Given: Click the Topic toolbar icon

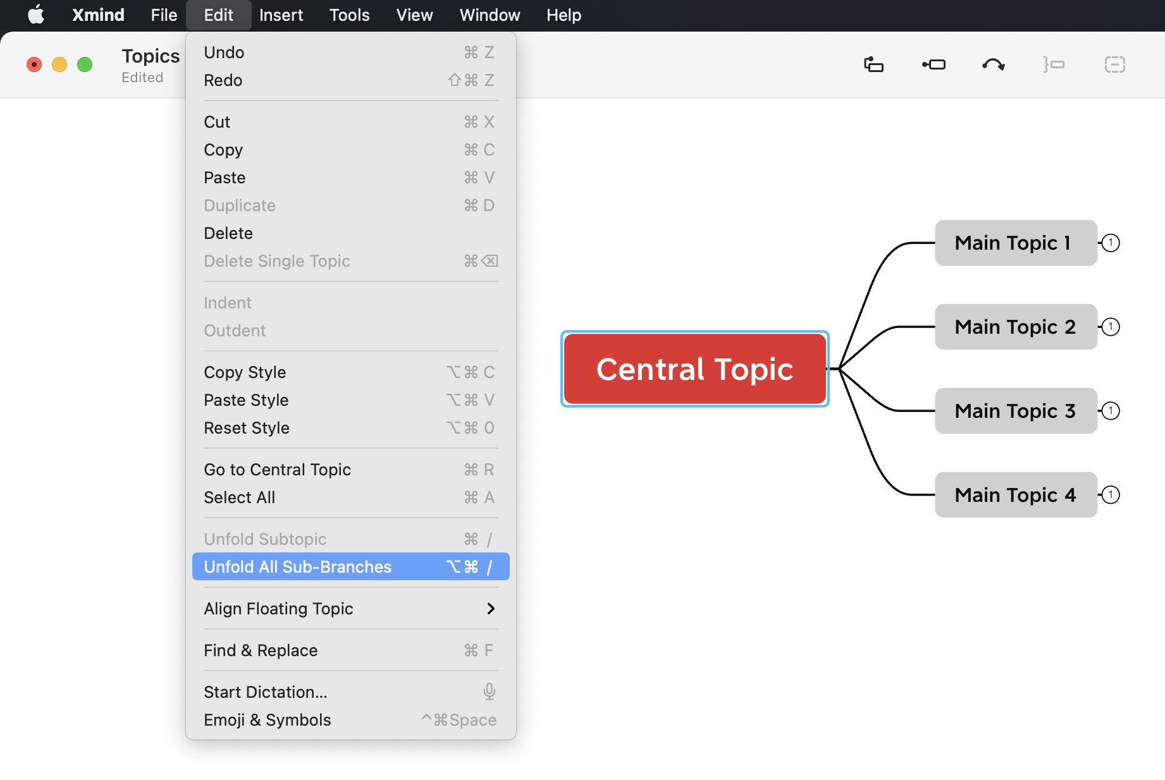Looking at the screenshot, I should [873, 64].
